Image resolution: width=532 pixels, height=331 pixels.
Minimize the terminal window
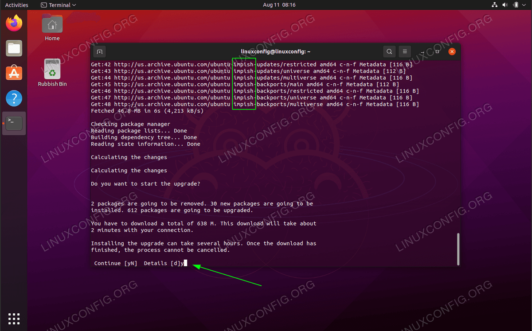(x=422, y=52)
